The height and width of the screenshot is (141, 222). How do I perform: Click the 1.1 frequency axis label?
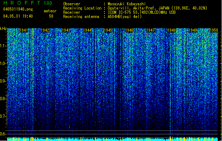(3, 46)
